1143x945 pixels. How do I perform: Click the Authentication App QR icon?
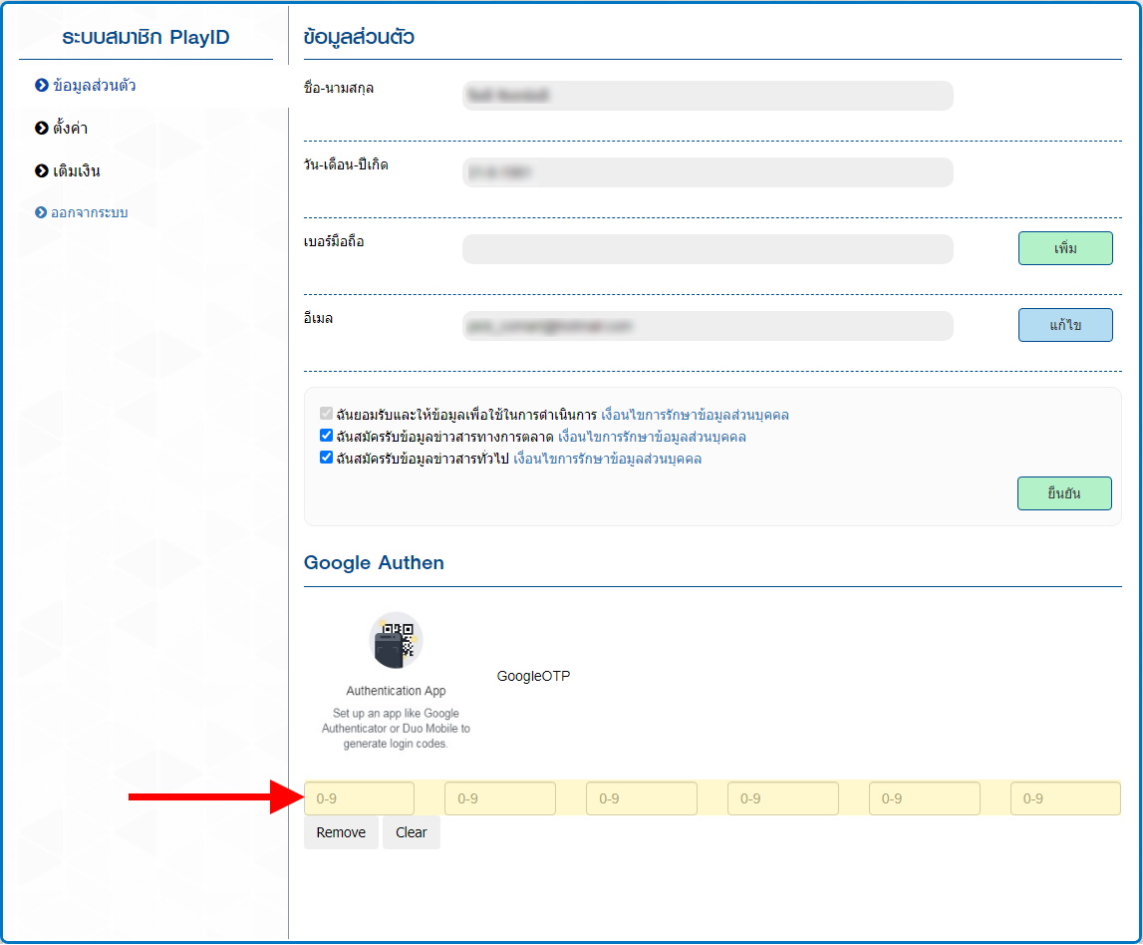coord(397,640)
